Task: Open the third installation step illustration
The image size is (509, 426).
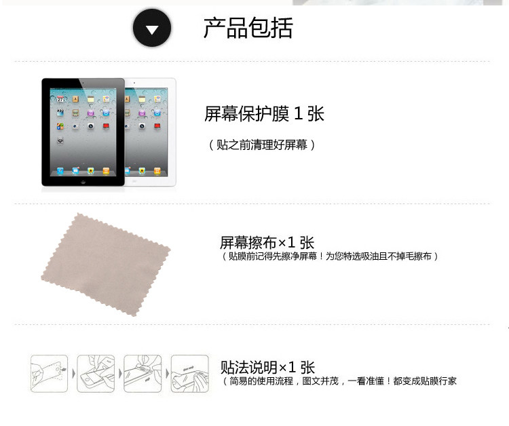Action: click(x=143, y=374)
